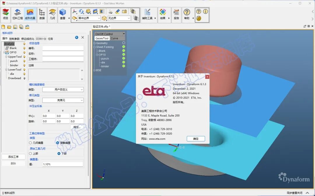Open the 壳单元 element type dropdown

63,100
